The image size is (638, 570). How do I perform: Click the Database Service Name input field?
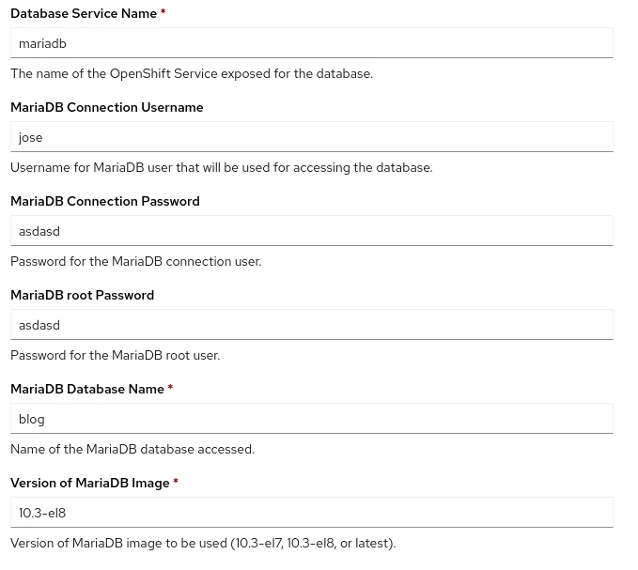tap(311, 43)
